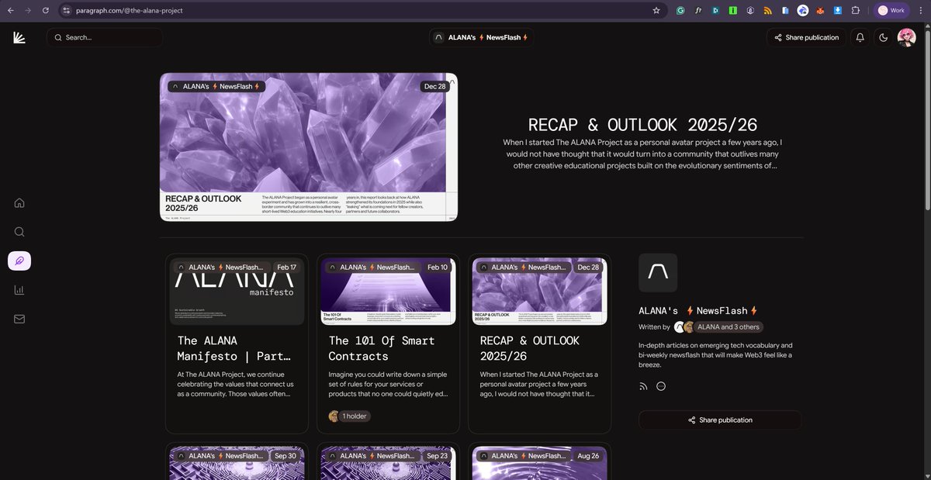Open the Sep 30 article card

point(237,462)
